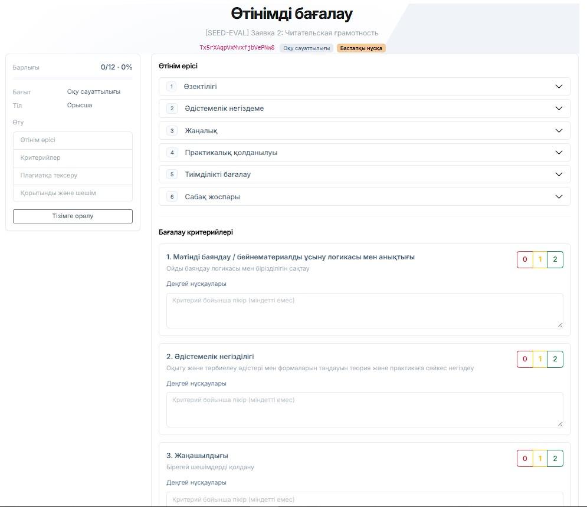Expand the Сабақ жоспары section

tap(365, 196)
